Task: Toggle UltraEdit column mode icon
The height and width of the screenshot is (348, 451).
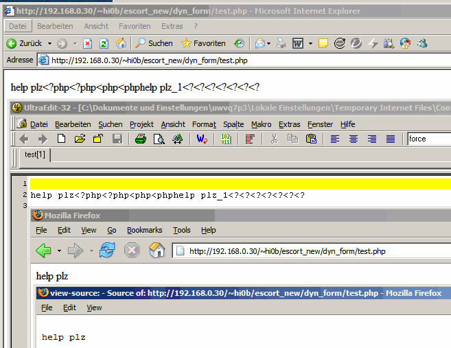Action: coord(250,139)
